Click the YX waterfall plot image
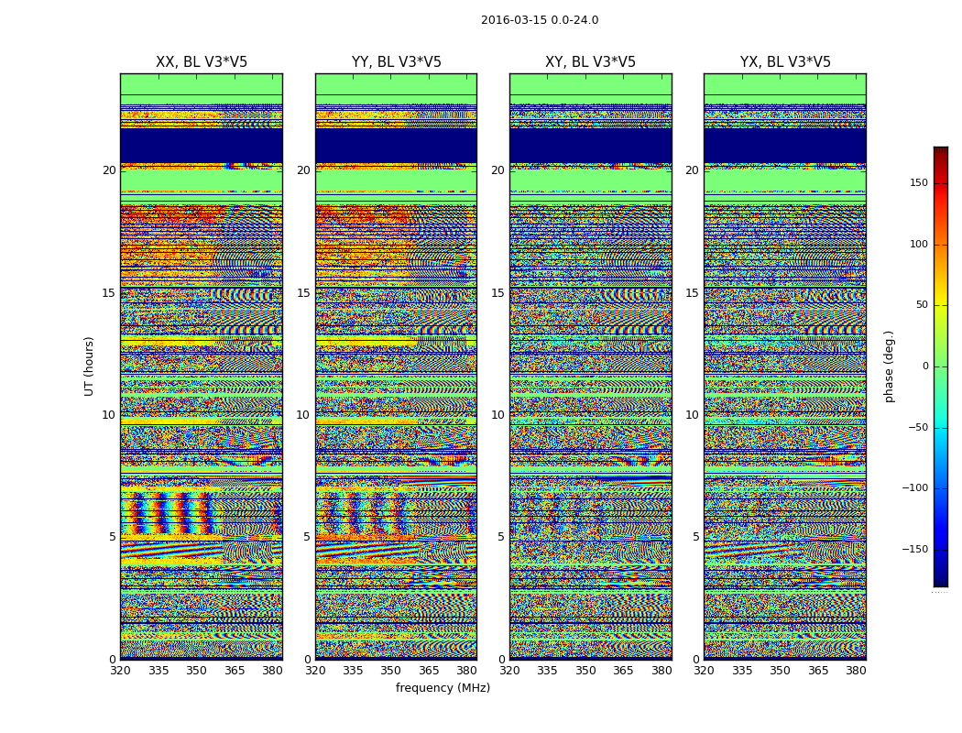 (x=785, y=366)
